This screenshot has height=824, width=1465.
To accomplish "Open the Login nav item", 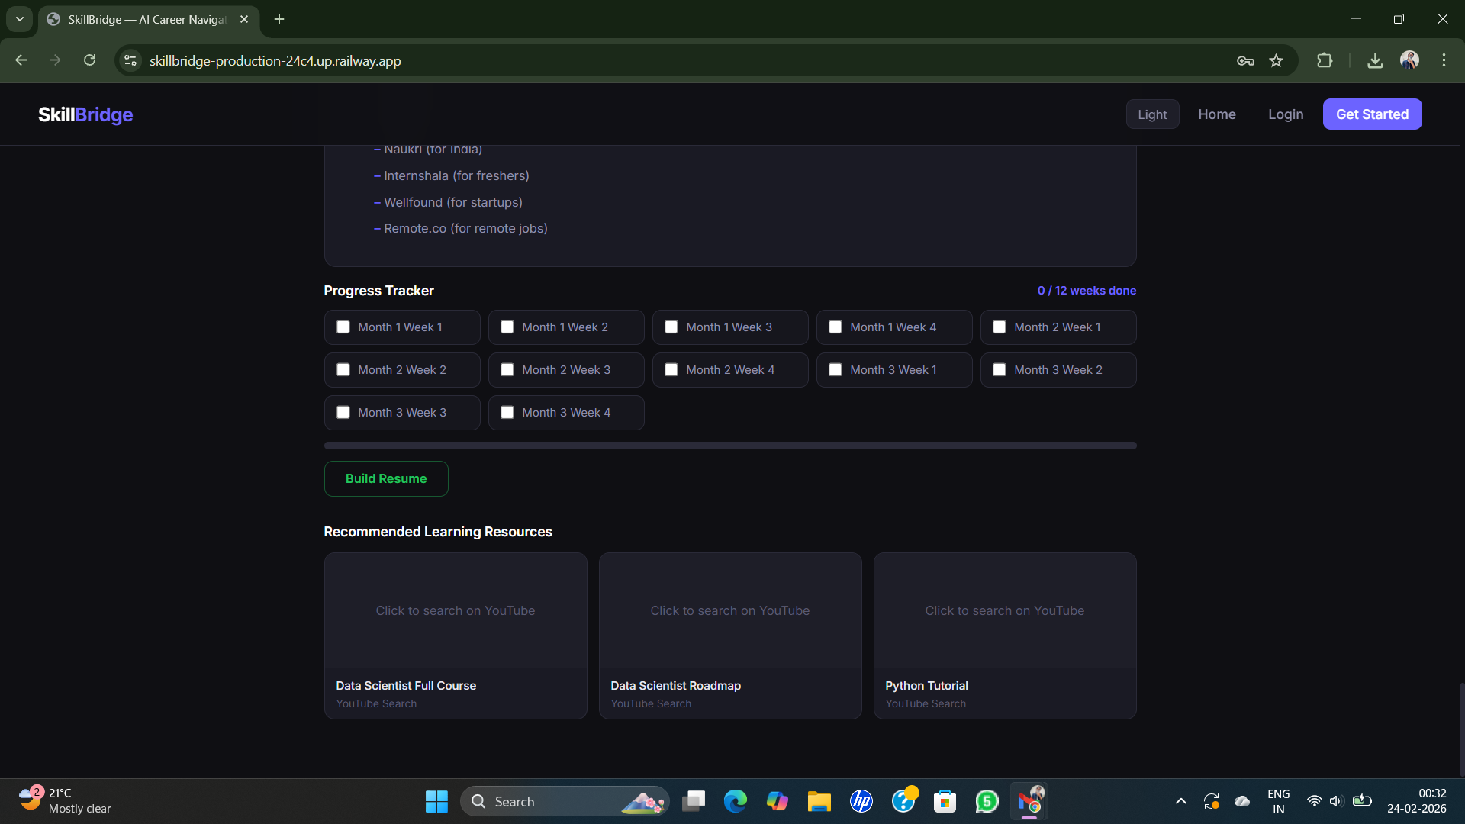I will [x=1286, y=114].
